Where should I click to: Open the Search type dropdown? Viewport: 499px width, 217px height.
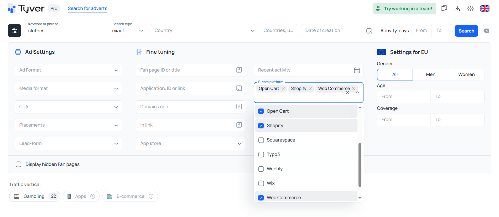(x=127, y=31)
